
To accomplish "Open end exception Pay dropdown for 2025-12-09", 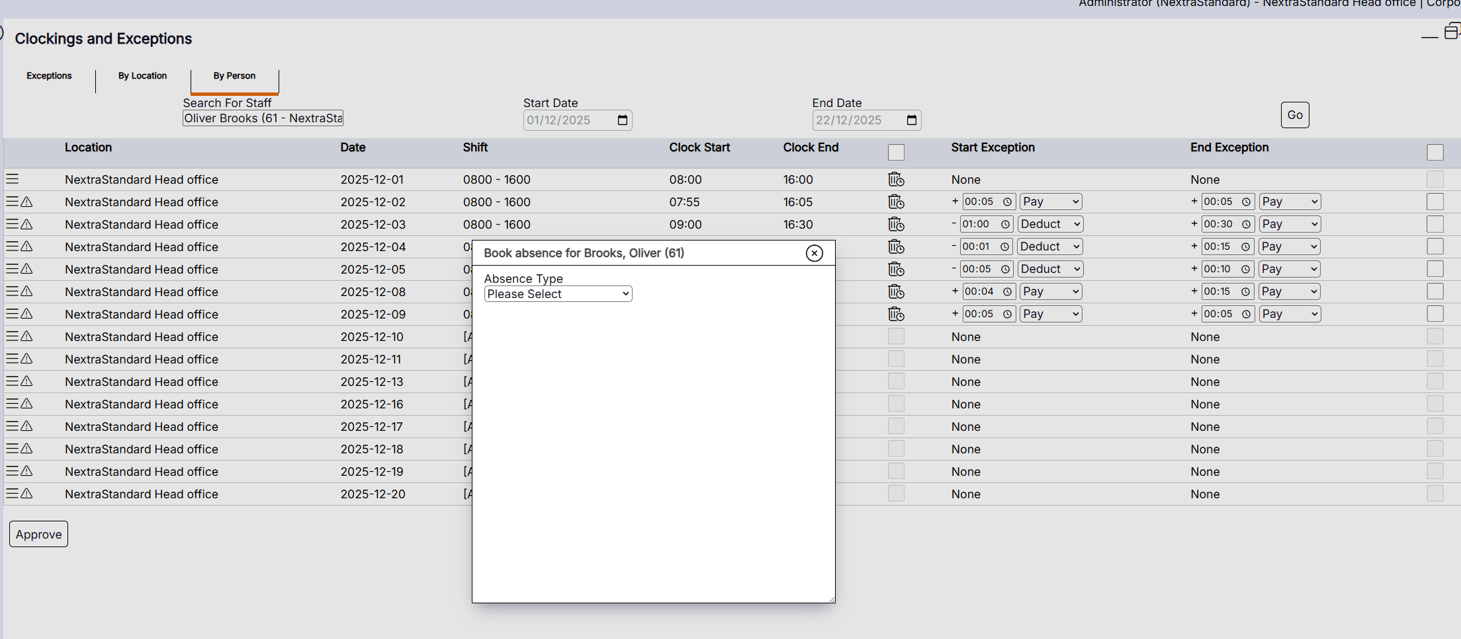I will [x=1290, y=314].
